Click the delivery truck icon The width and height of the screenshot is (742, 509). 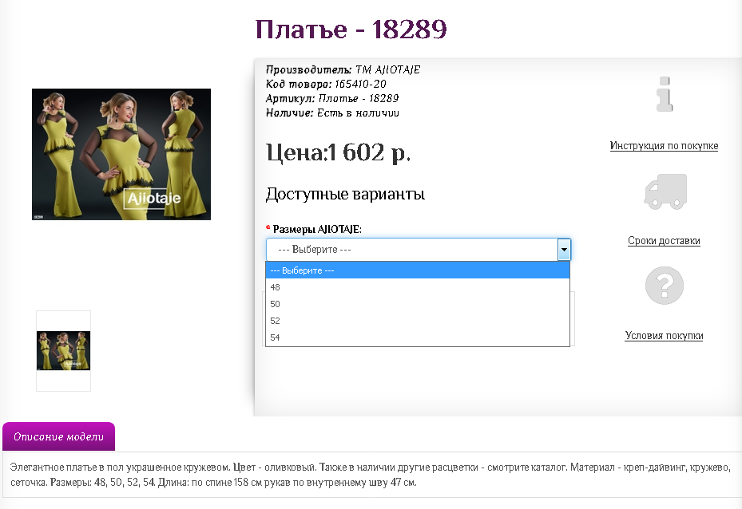click(665, 191)
